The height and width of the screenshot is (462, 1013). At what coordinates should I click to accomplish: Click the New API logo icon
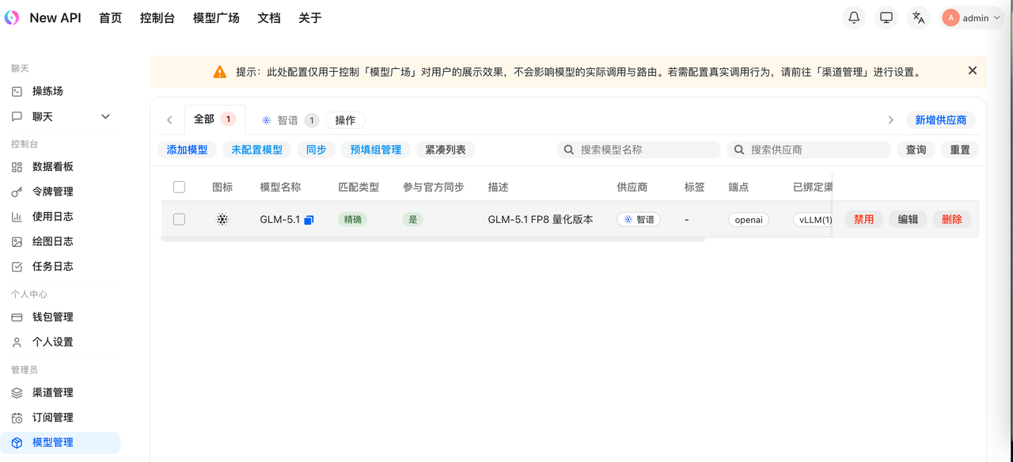[12, 17]
